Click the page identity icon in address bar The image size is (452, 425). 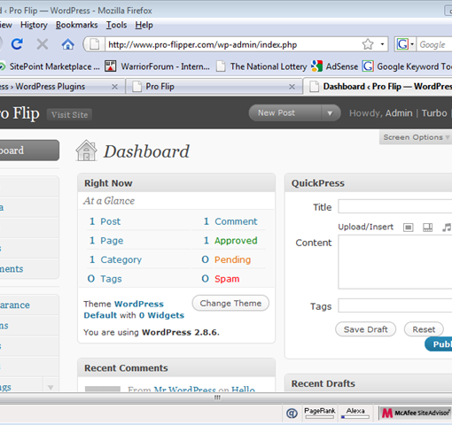click(x=95, y=44)
